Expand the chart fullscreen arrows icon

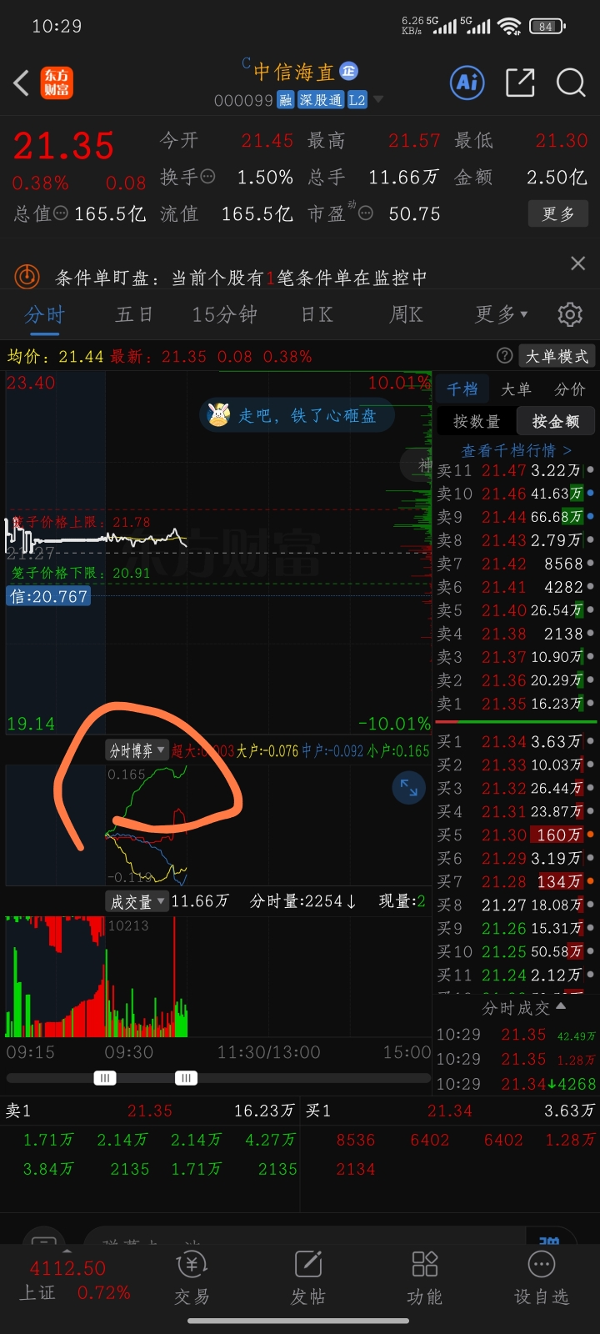pyautogui.click(x=409, y=788)
